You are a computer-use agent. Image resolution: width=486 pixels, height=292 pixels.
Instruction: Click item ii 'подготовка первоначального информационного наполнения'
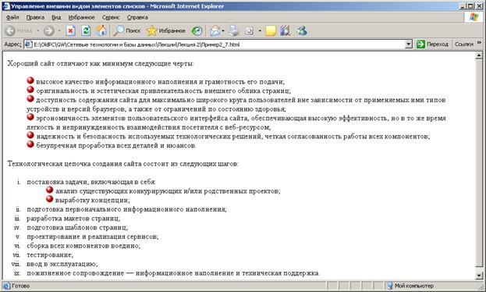(x=126, y=209)
